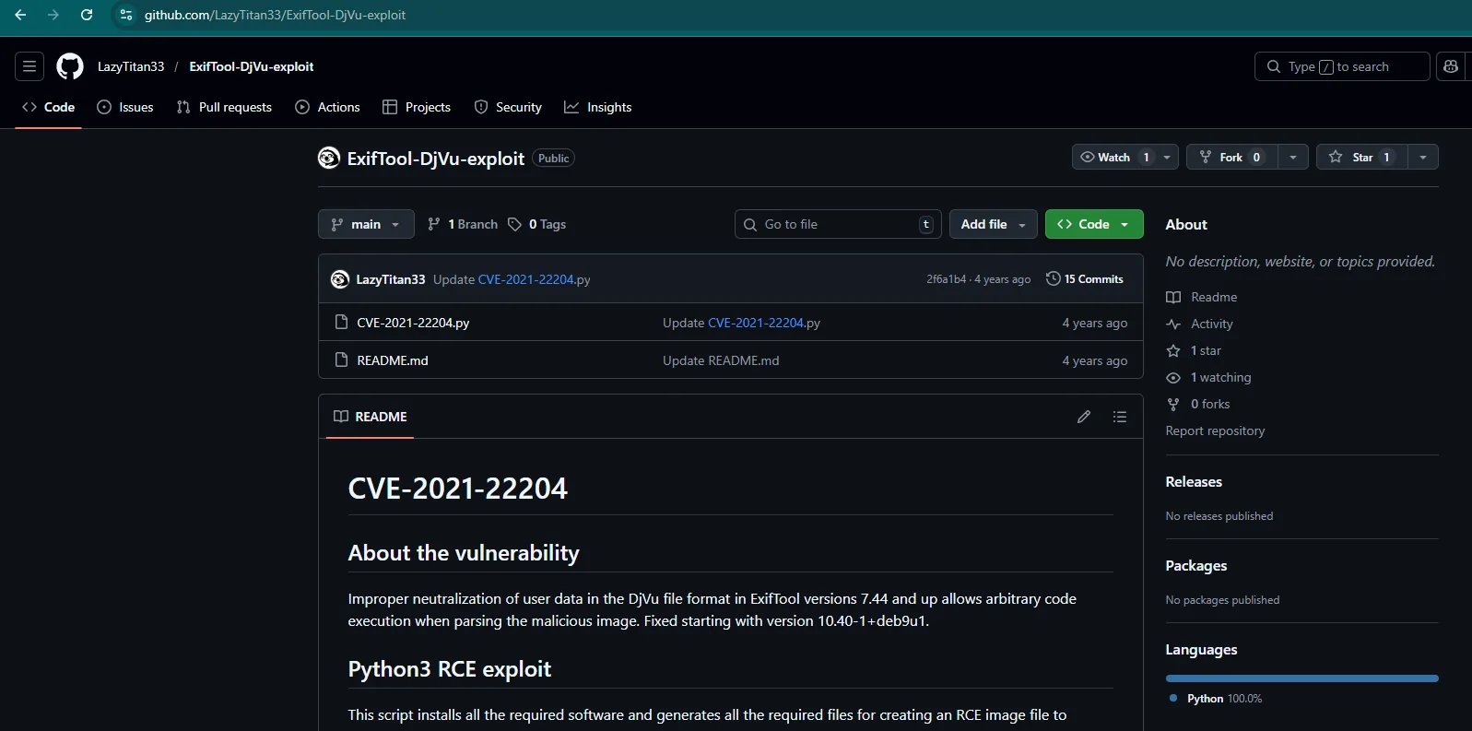Click the Python language bar
The image size is (1472, 731).
click(x=1301, y=678)
